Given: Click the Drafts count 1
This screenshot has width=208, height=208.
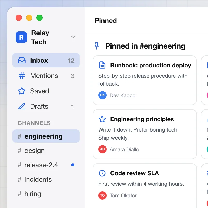Looking at the screenshot, I should [x=73, y=107].
